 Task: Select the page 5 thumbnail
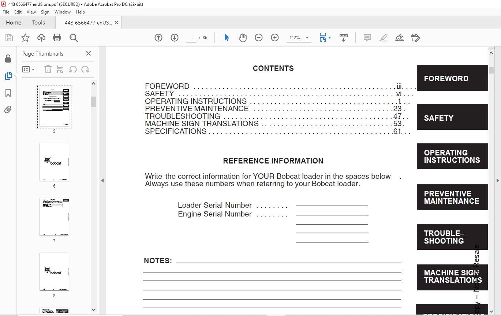point(54,107)
